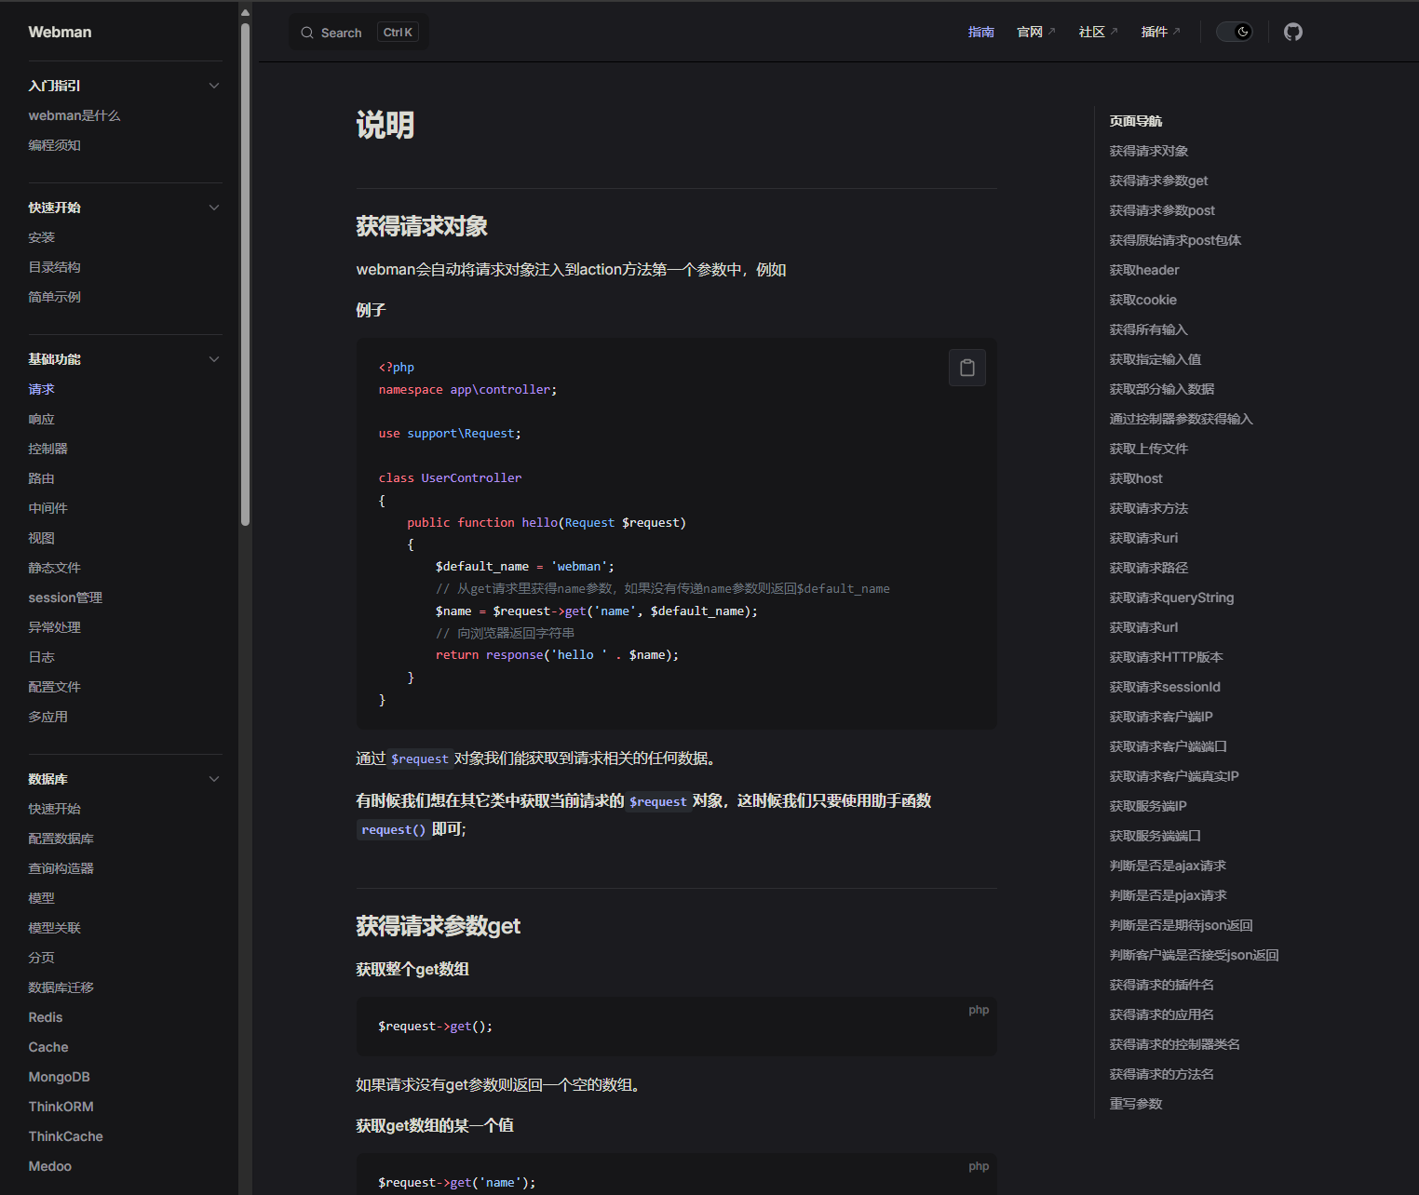
Task: Click the Search box in header
Action: tap(359, 33)
